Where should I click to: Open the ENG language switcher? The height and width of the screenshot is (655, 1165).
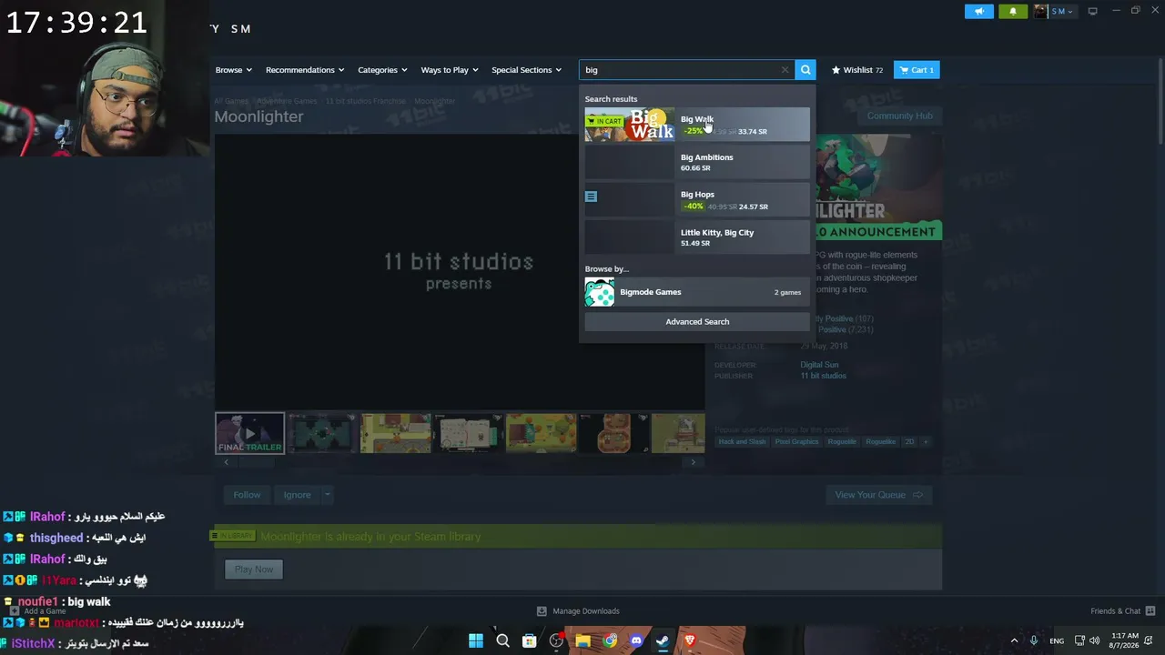click(x=1057, y=640)
